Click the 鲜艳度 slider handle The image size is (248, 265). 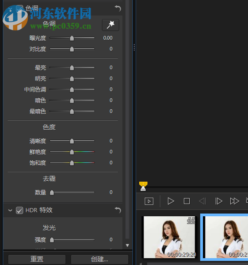(x=72, y=152)
